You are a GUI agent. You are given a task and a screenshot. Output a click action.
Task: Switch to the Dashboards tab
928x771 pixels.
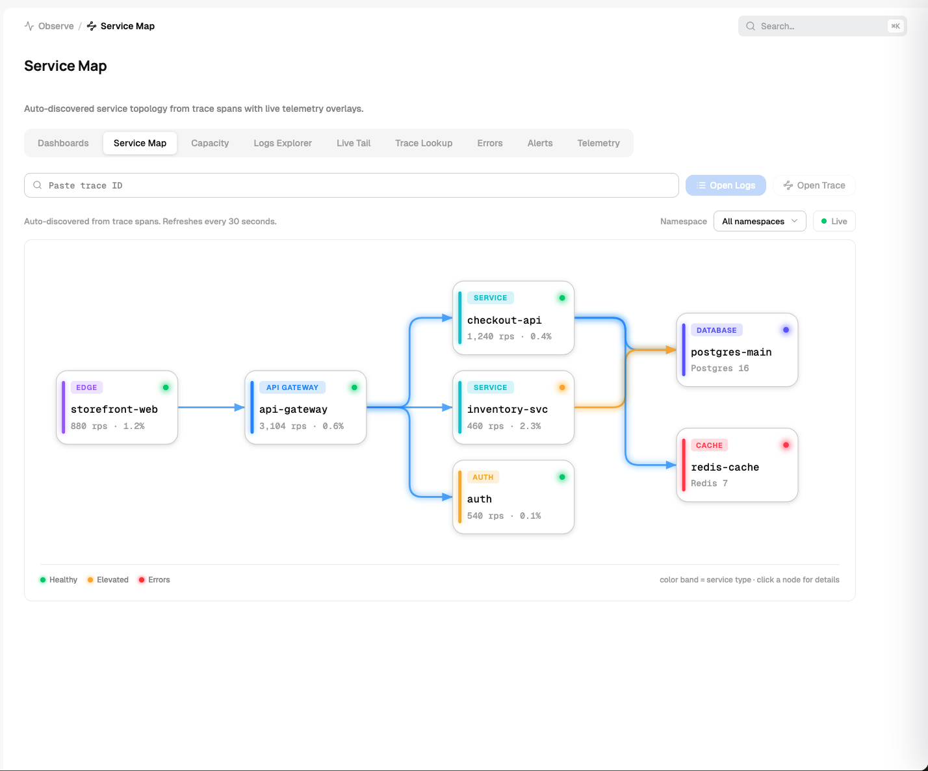point(63,143)
